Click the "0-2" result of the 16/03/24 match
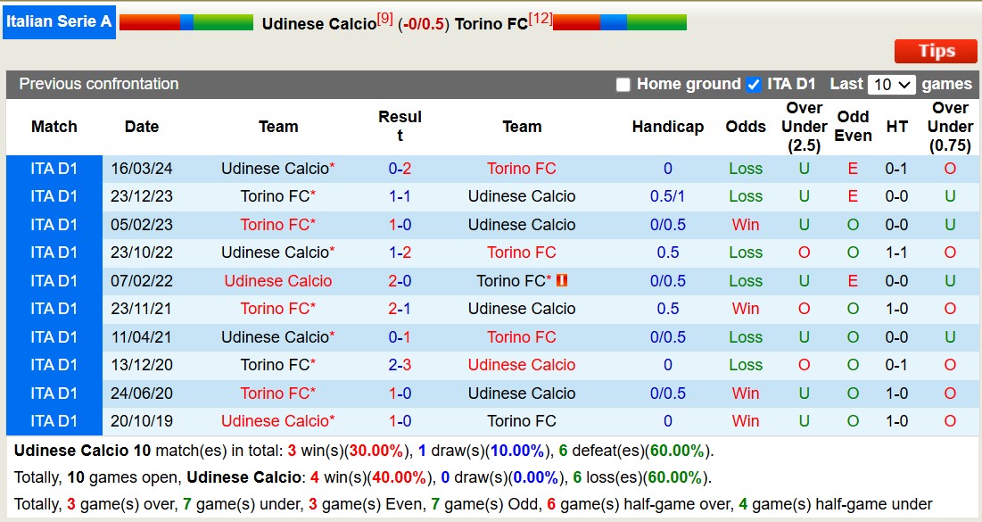Viewport: 982px width, 522px height. [x=400, y=168]
